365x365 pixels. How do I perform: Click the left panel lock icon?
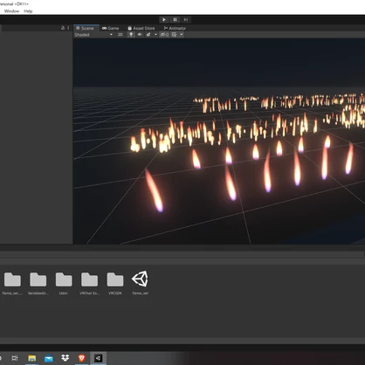point(63,28)
